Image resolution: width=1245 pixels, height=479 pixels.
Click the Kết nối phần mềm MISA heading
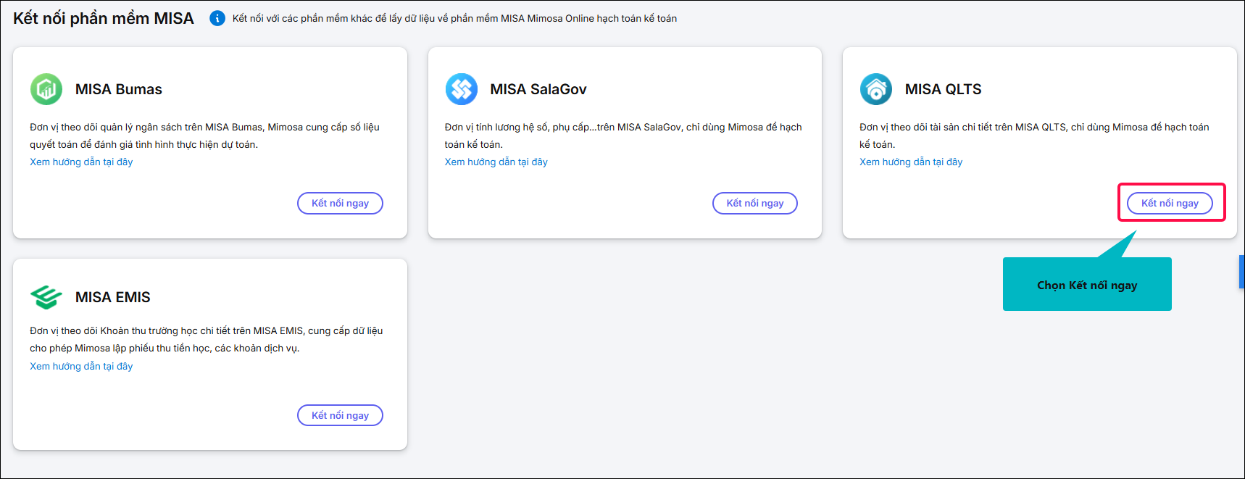[104, 18]
